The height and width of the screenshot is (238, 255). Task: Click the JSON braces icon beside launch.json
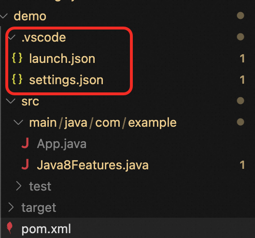click(17, 58)
